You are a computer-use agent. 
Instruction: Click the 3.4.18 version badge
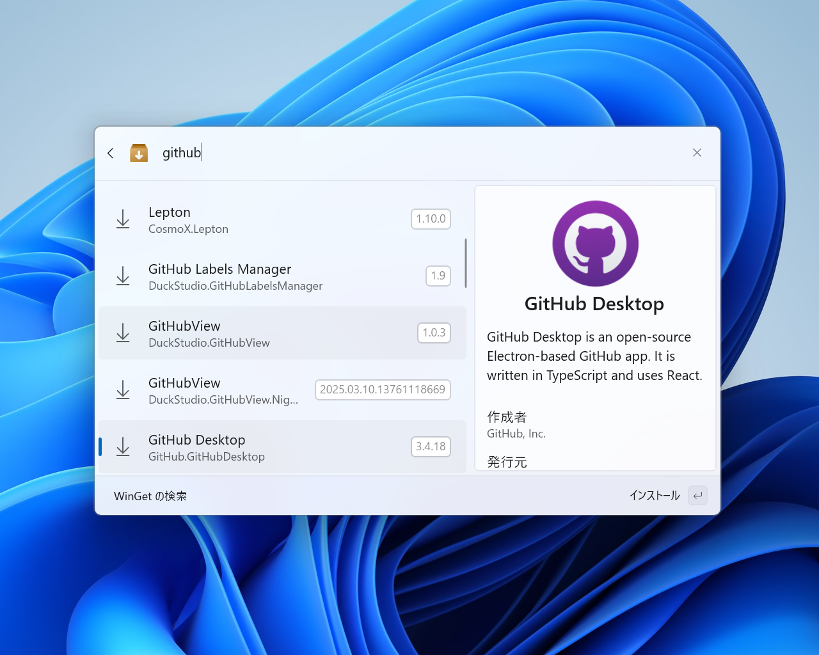(431, 446)
